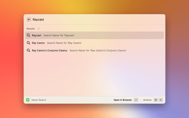Open the Actions menu
The image size is (189, 118).
(147, 100)
